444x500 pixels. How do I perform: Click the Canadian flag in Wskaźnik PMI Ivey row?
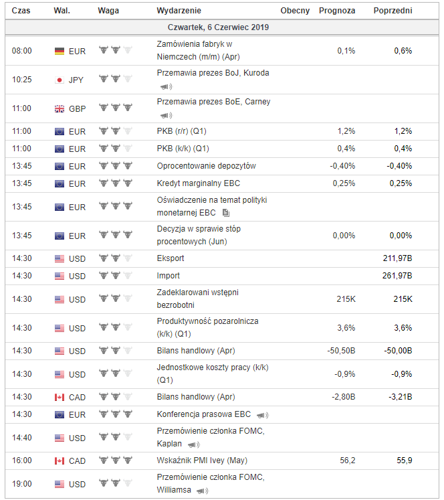coord(60,461)
